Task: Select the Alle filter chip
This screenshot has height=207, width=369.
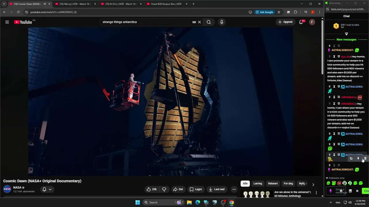Action: [245, 183]
